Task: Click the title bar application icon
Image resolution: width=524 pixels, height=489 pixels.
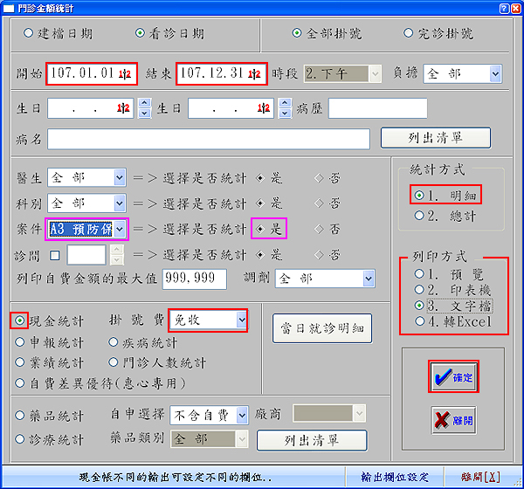Action: 10,7
